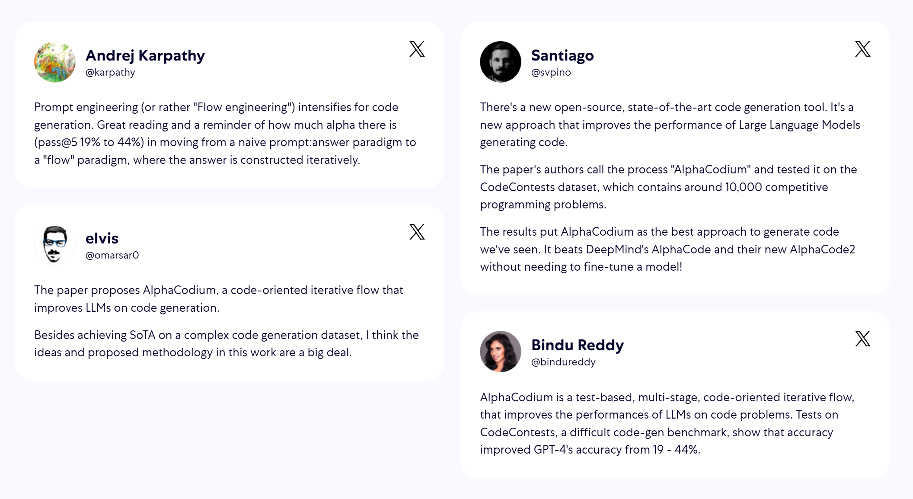Open the X icon on Bindu Reddy's card
The image size is (913, 499).
coord(863,339)
